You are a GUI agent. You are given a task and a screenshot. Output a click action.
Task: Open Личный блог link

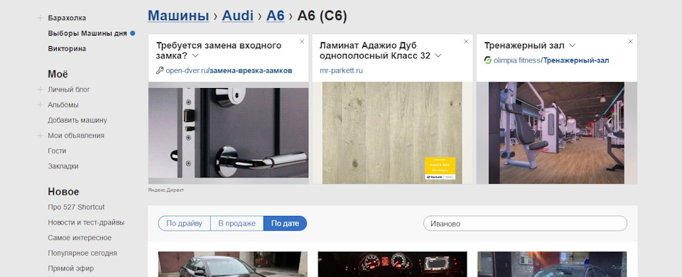pyautogui.click(x=69, y=89)
